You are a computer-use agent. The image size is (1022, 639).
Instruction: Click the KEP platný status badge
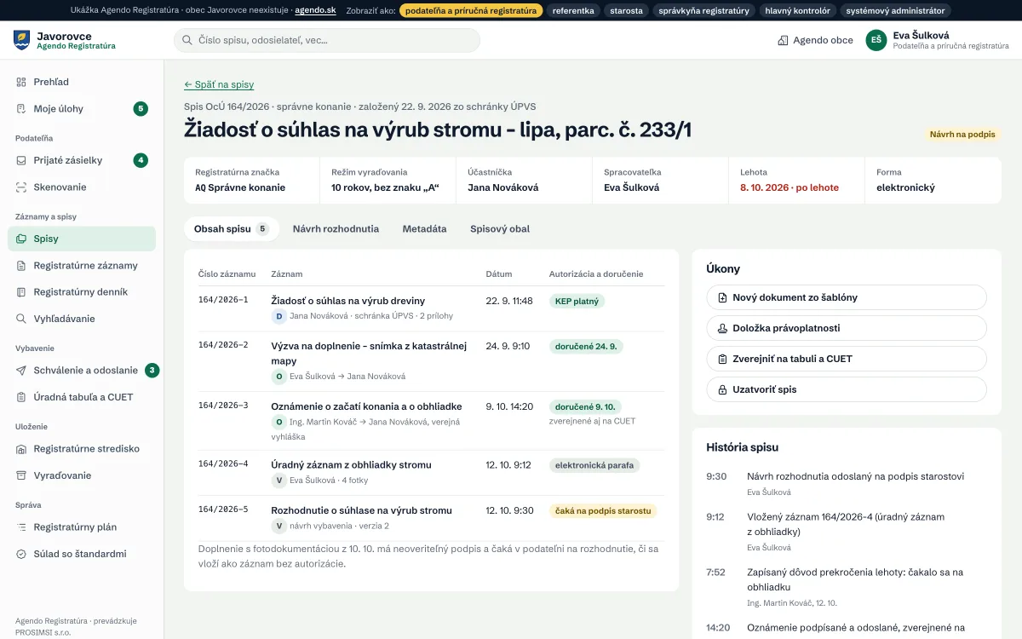(x=577, y=301)
